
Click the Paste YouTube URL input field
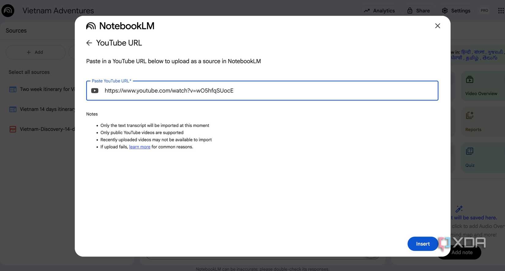(262, 91)
